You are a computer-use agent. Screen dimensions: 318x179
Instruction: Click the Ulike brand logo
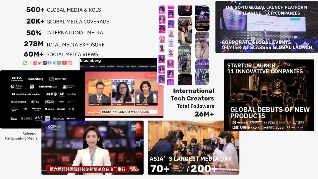click(x=245, y=127)
